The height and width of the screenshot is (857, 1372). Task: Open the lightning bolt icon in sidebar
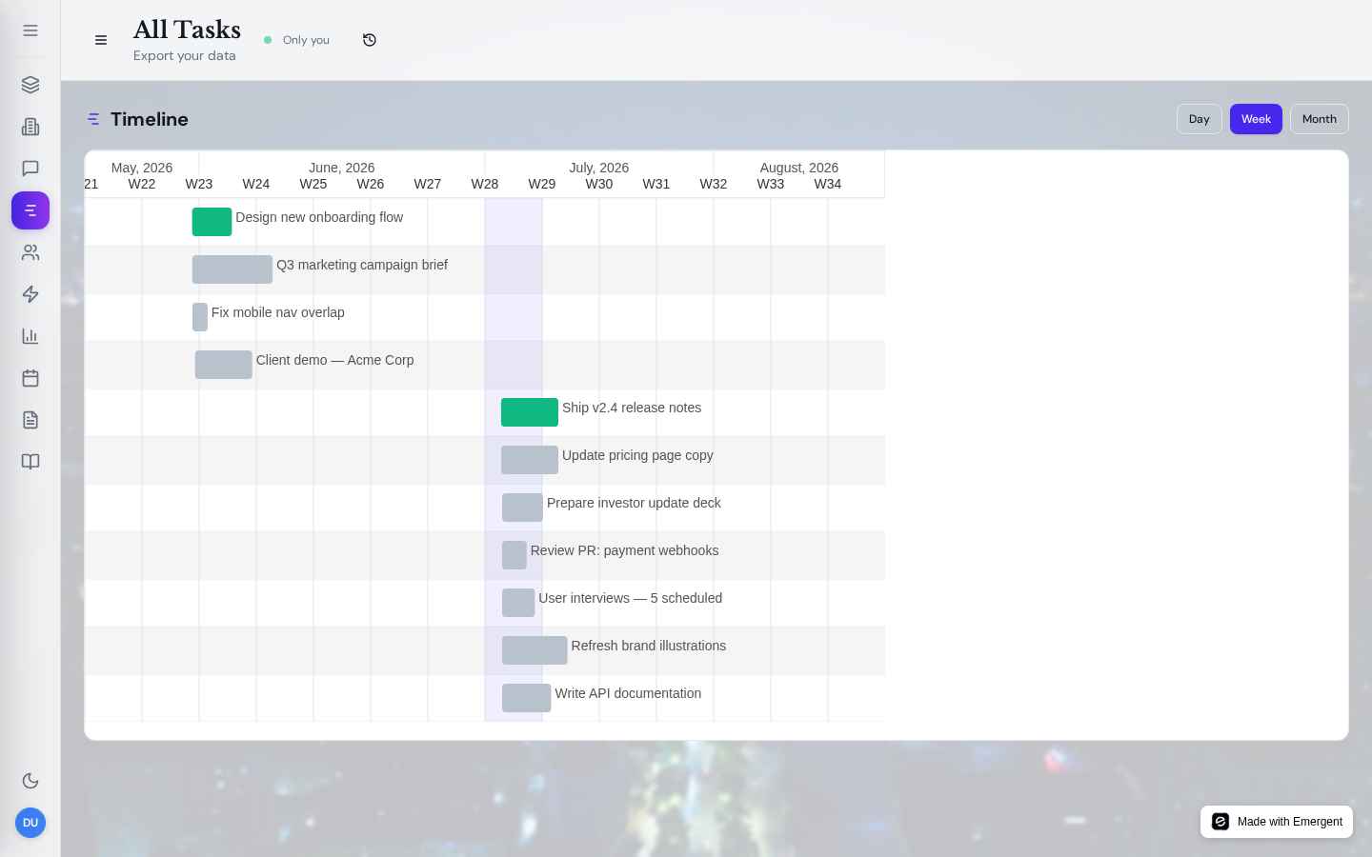click(30, 294)
